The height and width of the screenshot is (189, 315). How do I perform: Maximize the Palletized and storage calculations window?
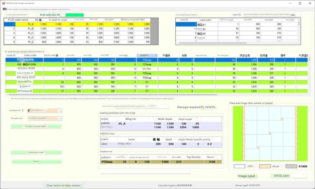click(300, 3)
